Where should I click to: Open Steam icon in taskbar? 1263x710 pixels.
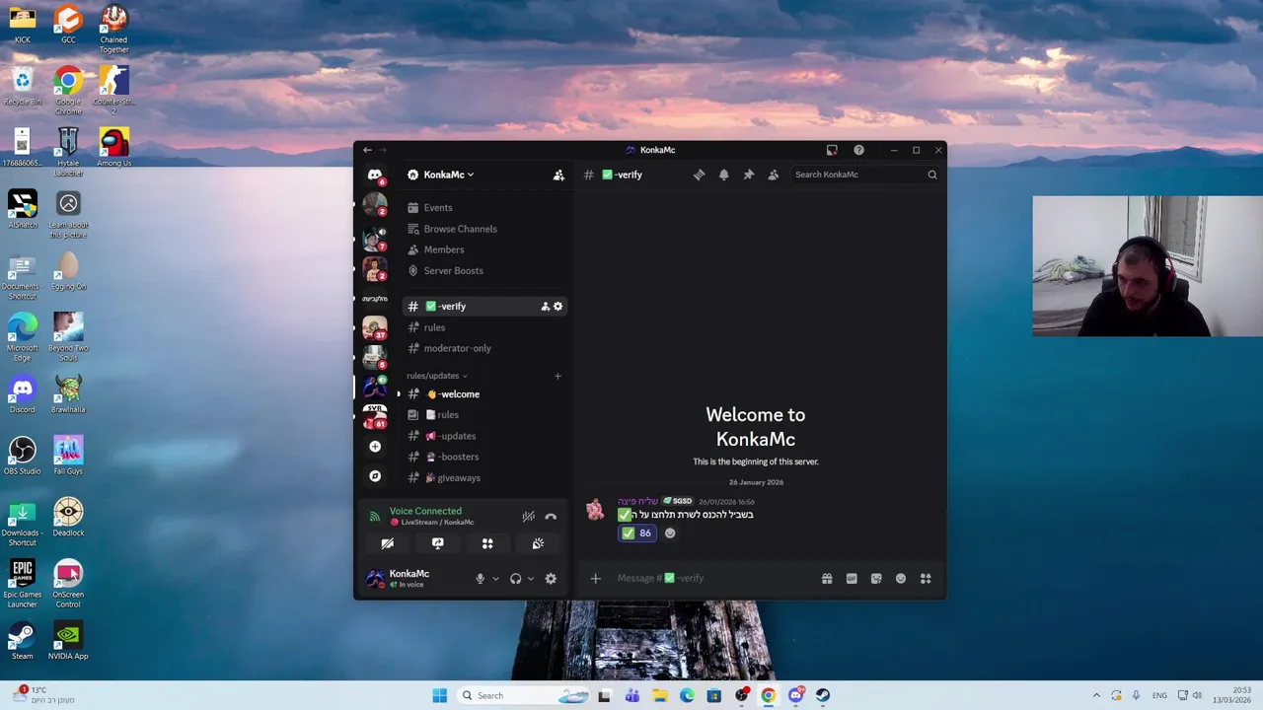pyautogui.click(x=822, y=696)
